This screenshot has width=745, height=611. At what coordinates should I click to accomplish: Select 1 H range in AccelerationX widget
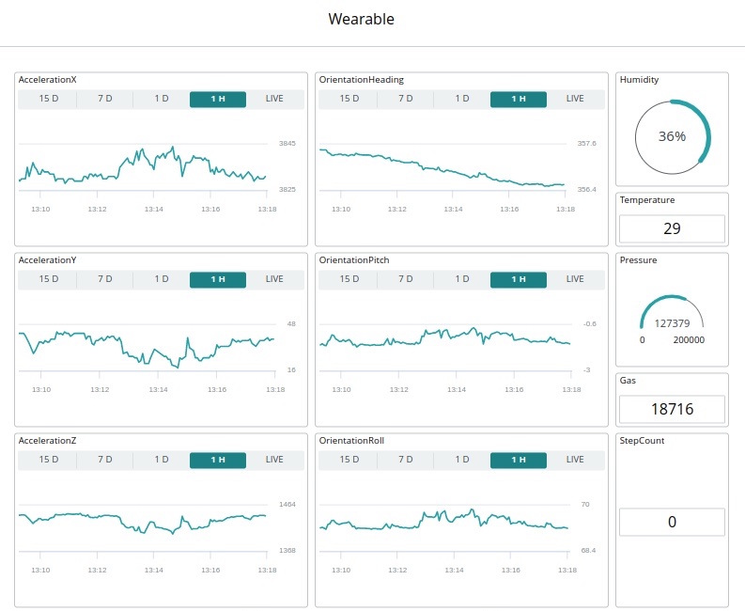218,99
